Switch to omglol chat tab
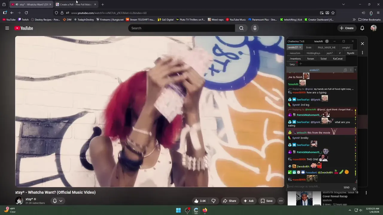Screen dimensions: 383x215 [x=346, y=47]
